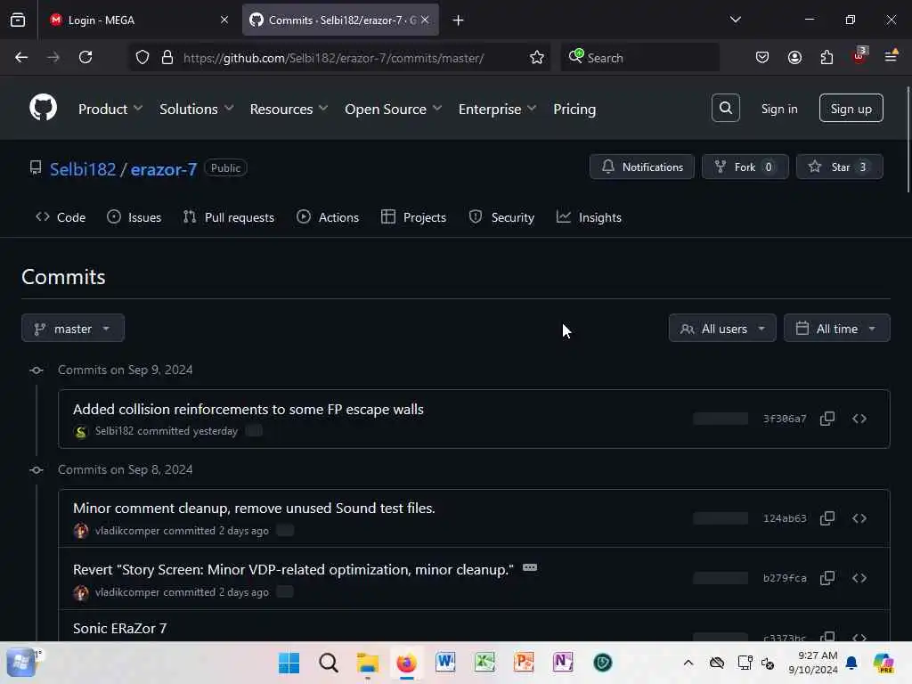Open commit 'Minor comment cleanup, remove unused Sound test files.'
912x684 pixels.
click(x=254, y=508)
